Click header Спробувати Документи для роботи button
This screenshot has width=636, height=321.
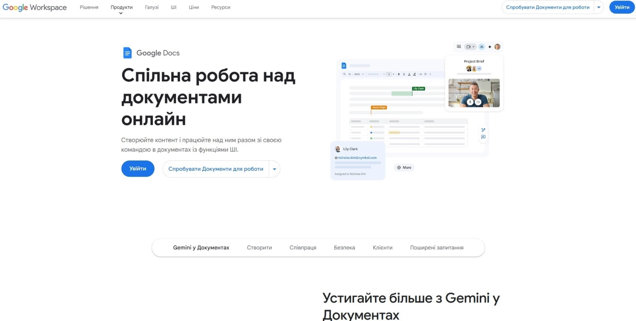547,7
